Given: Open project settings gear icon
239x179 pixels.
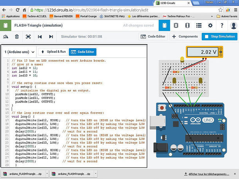Looking at the screenshot, I should [210, 25].
